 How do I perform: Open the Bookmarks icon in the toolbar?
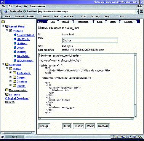click(6, 11)
